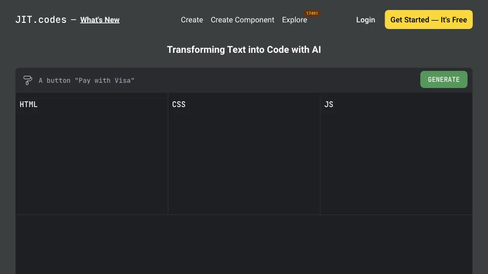The width and height of the screenshot is (488, 274).
Task: Open the Explore section
Action: (295, 20)
